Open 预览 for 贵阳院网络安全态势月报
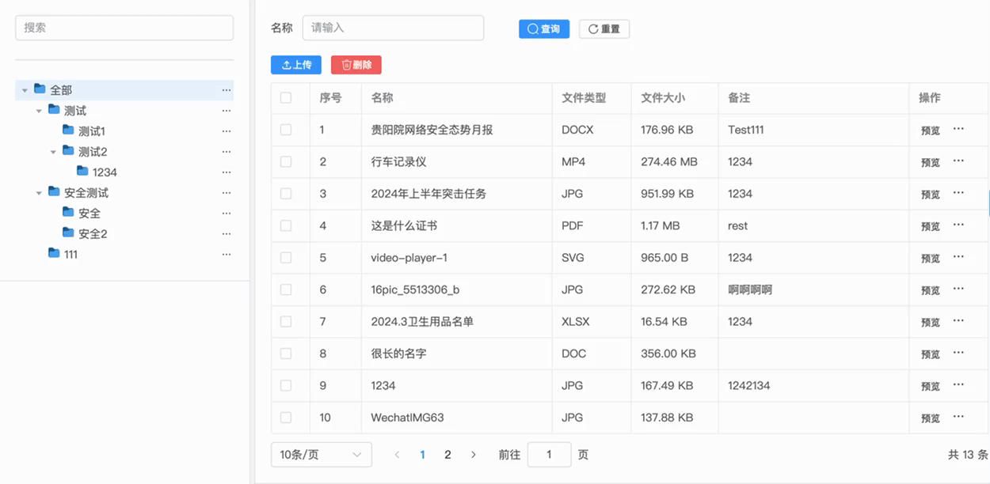 coord(929,130)
